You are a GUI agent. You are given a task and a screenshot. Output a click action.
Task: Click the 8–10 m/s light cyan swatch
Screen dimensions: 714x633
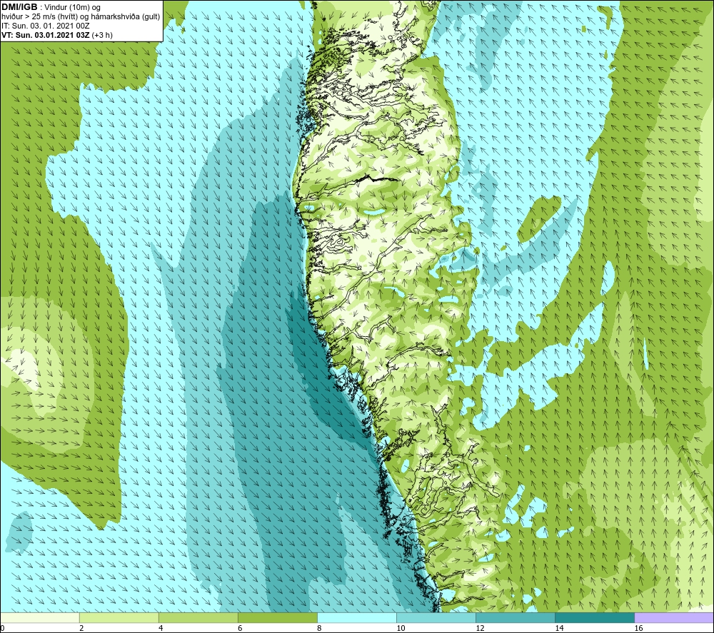click(357, 618)
